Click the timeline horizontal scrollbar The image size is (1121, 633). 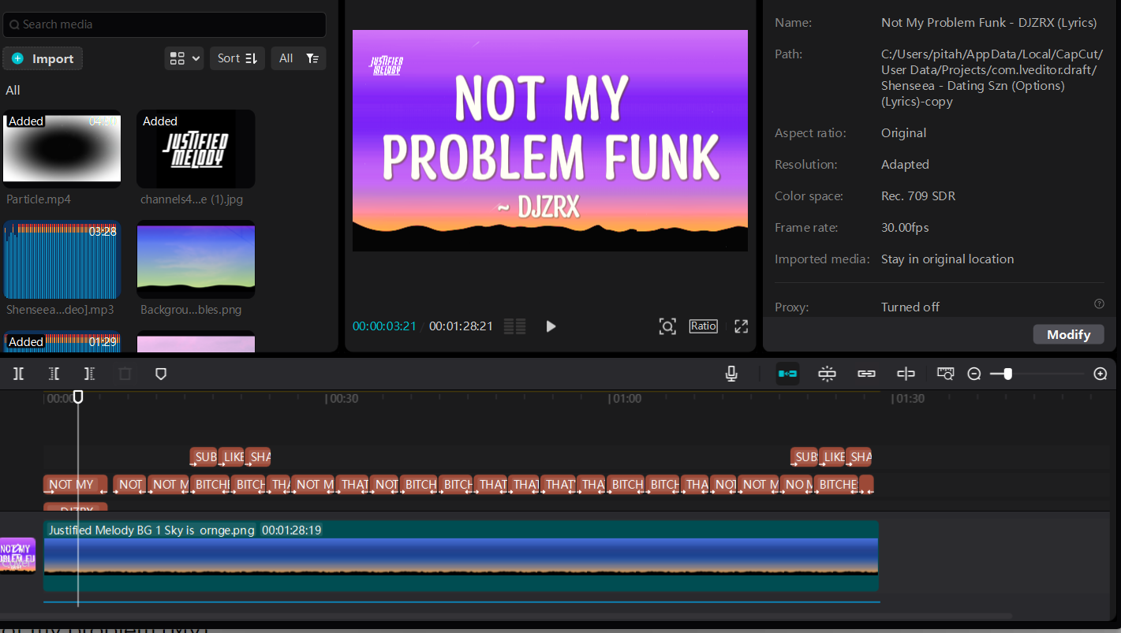[x=505, y=616]
